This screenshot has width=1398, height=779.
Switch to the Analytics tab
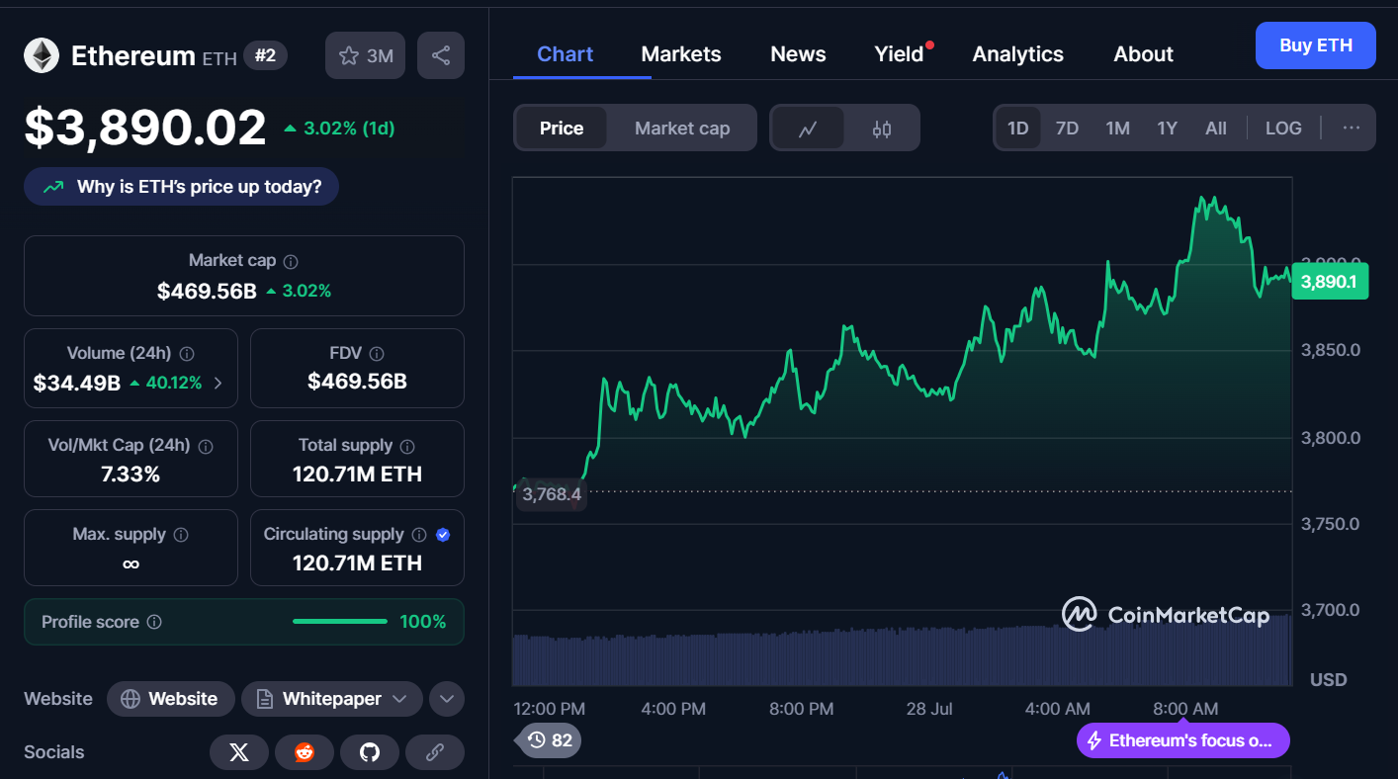click(x=1018, y=54)
